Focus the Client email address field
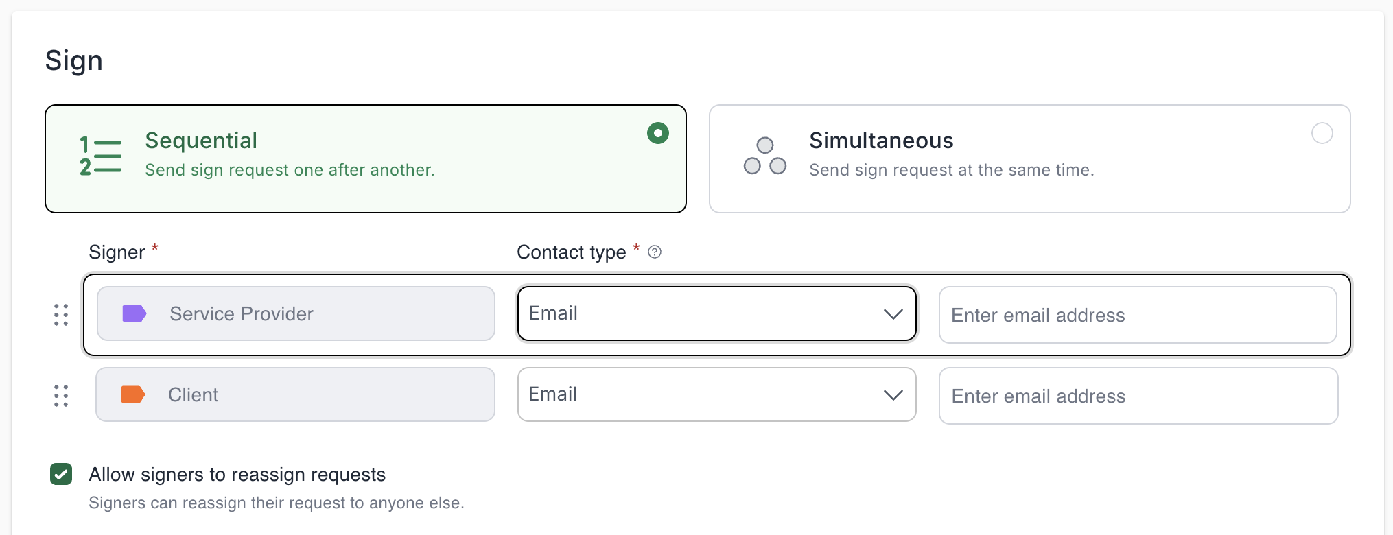This screenshot has width=1393, height=535. point(1138,396)
